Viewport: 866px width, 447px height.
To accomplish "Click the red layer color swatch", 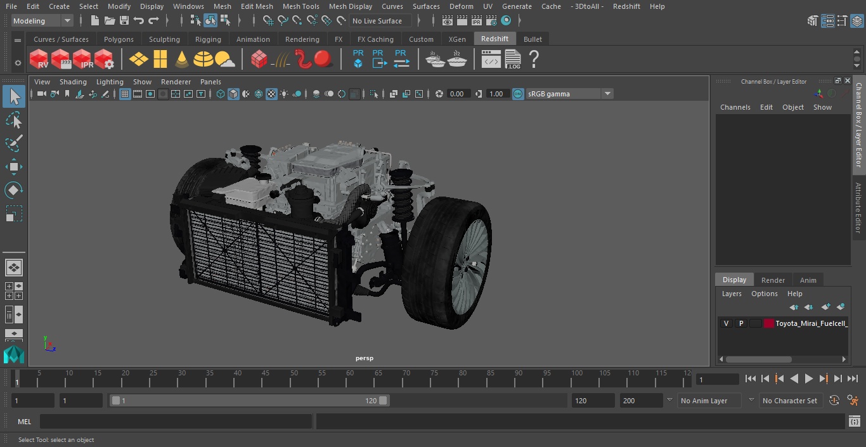I will pos(769,323).
